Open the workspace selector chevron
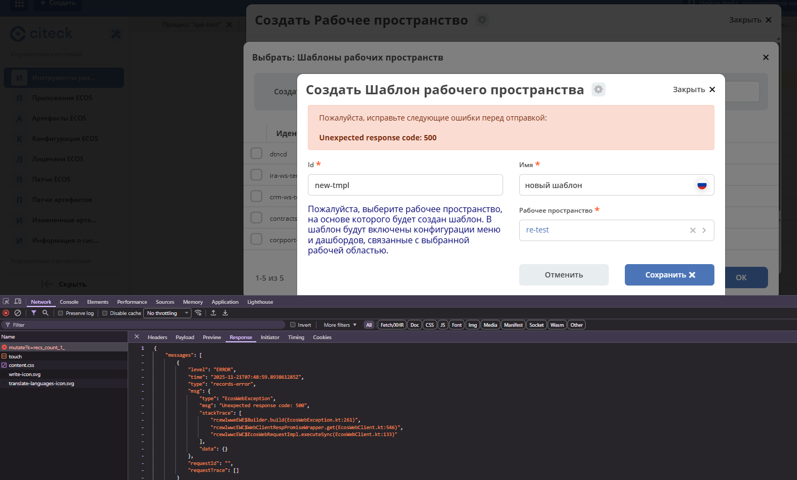The height and width of the screenshot is (480, 797). pyautogui.click(x=704, y=230)
